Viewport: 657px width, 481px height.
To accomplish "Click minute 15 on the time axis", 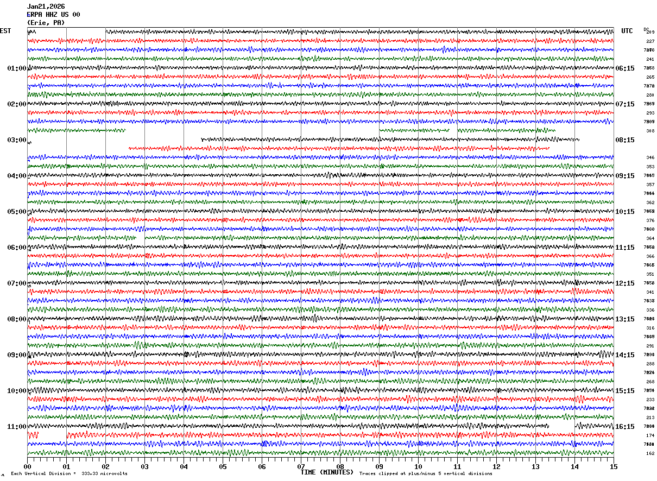I will [614, 467].
